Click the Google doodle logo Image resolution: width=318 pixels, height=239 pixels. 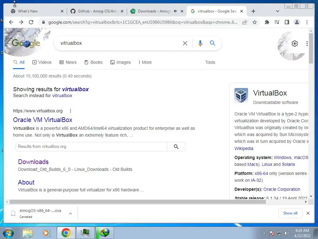(x=26, y=43)
